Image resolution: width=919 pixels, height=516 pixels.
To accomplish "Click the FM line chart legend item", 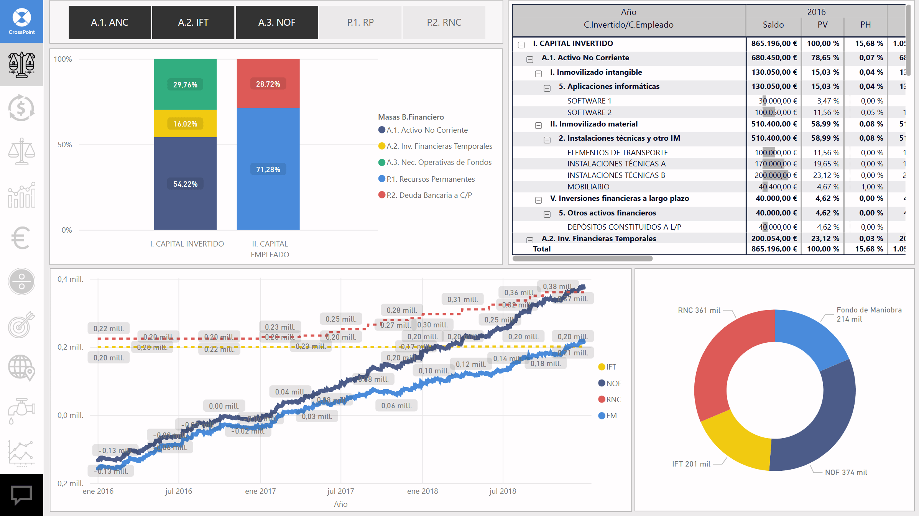I will (x=607, y=416).
